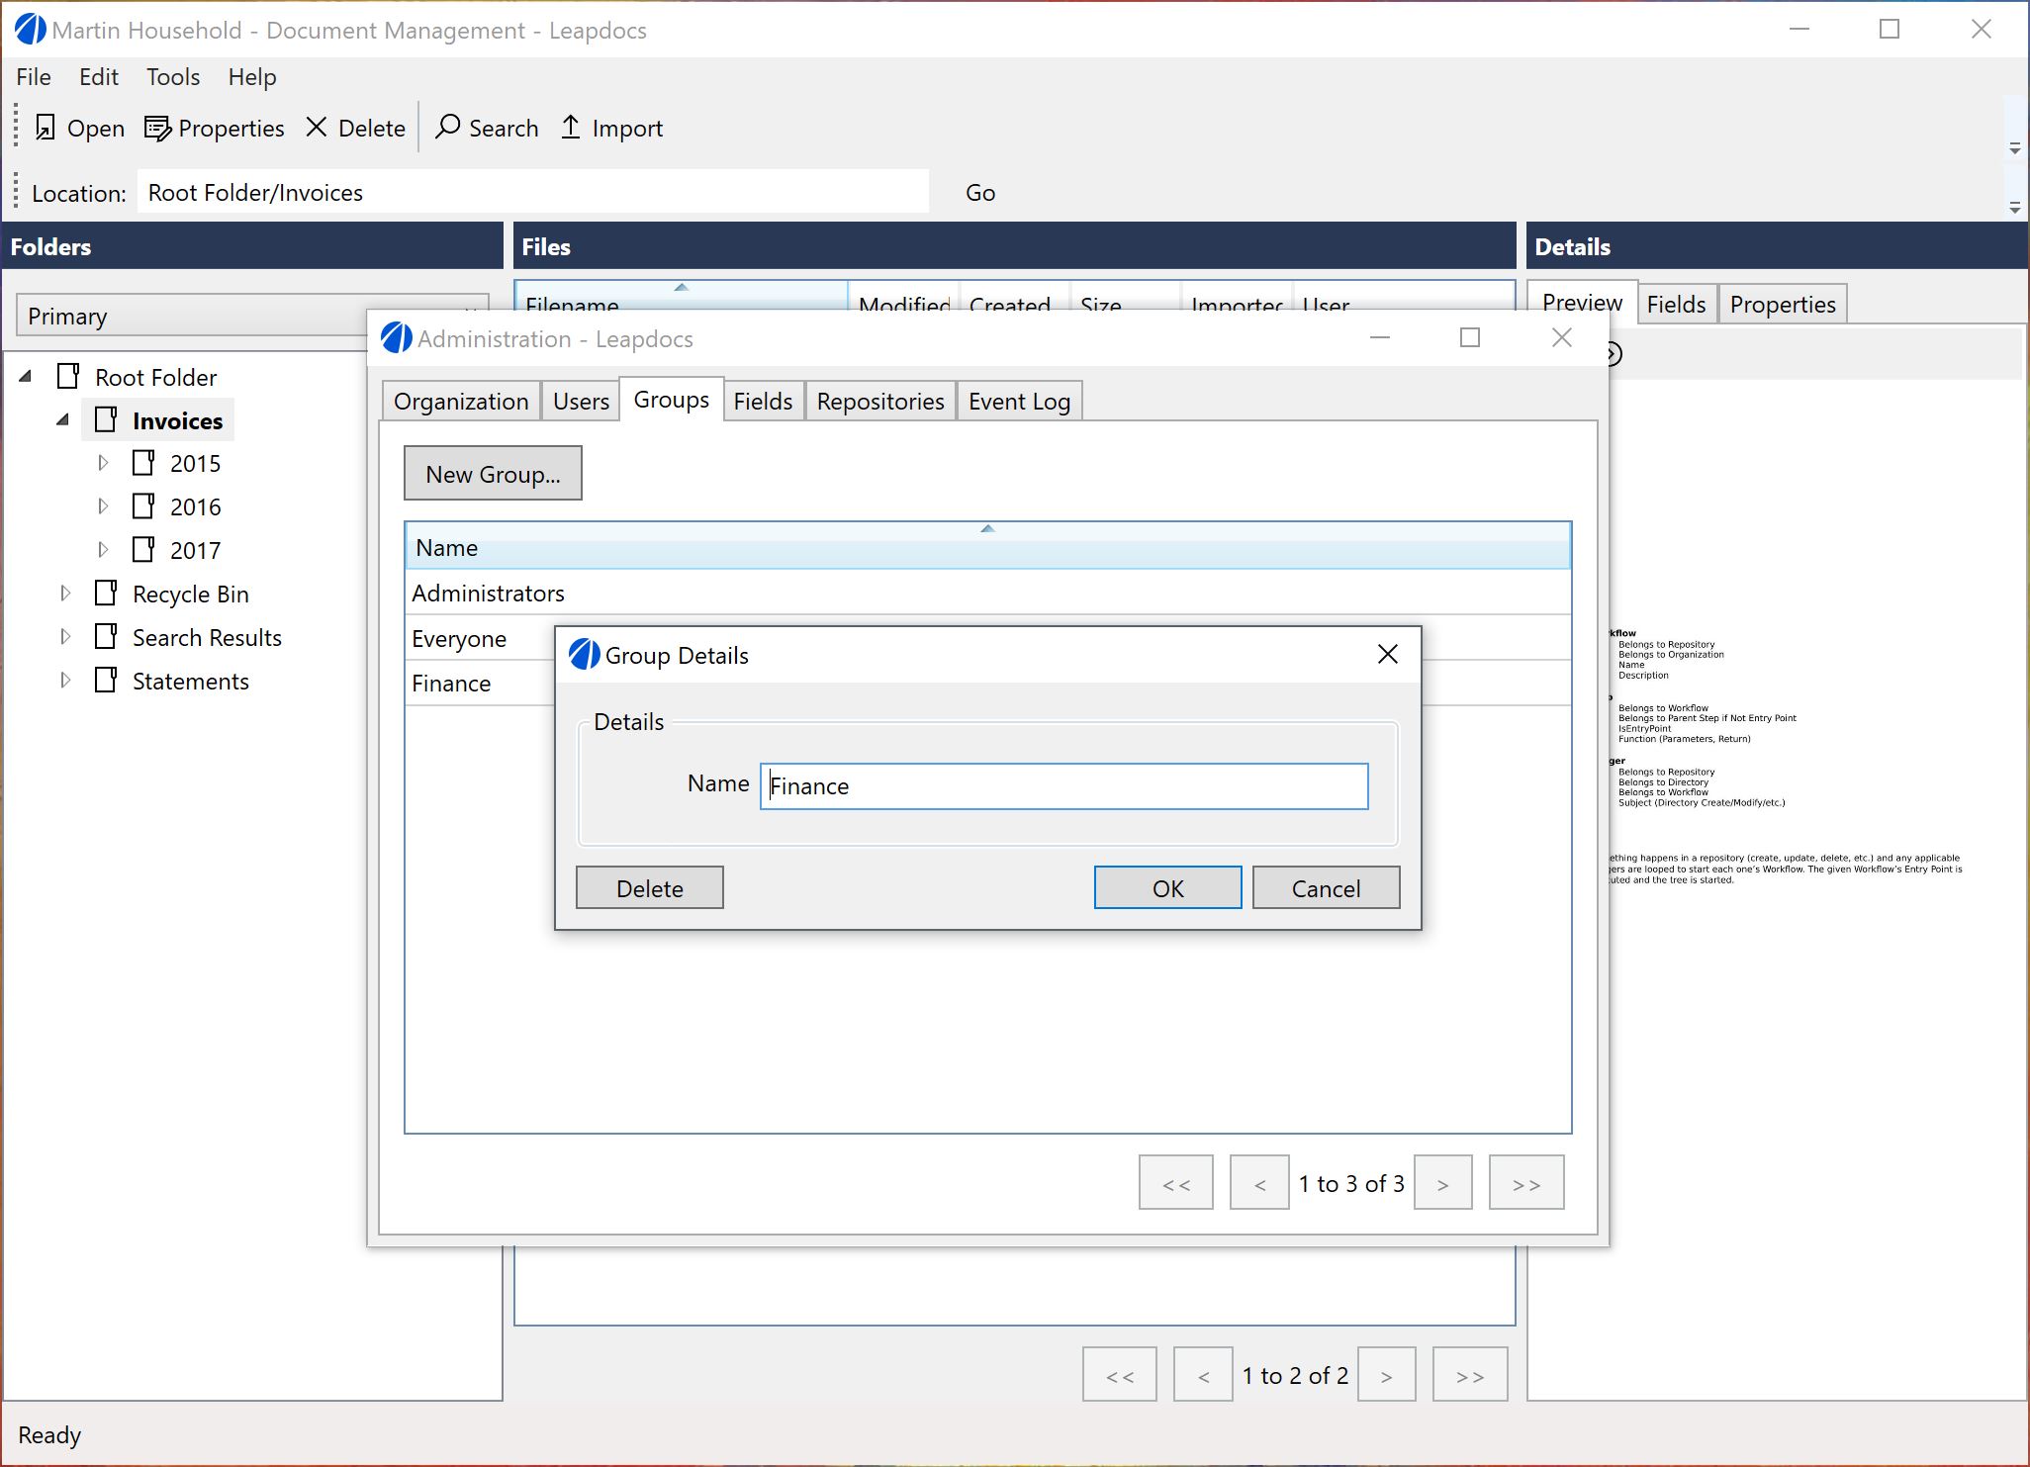2030x1467 pixels.
Task: Go to next page of files list
Action: [1387, 1374]
